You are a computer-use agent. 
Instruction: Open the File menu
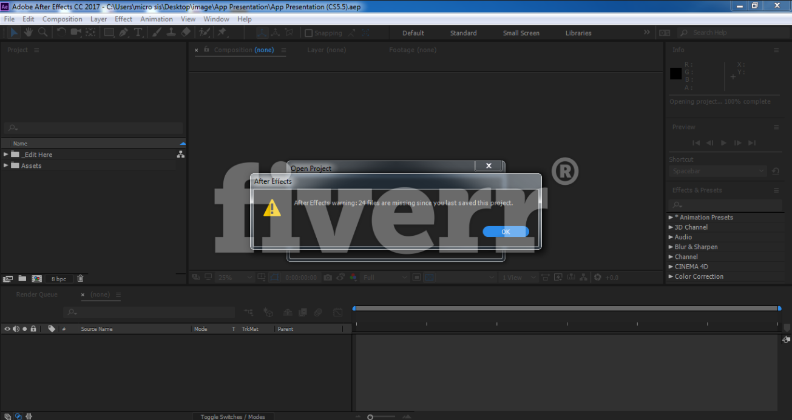[x=9, y=19]
